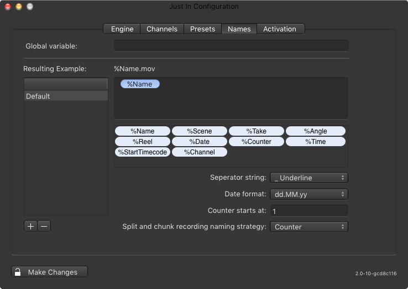Open the Date format dropdown

pos(309,194)
